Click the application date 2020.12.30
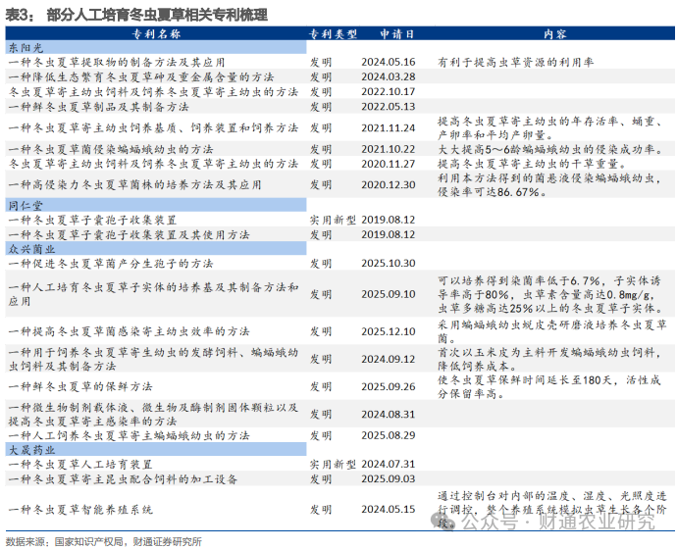677x549 pixels. tap(389, 184)
